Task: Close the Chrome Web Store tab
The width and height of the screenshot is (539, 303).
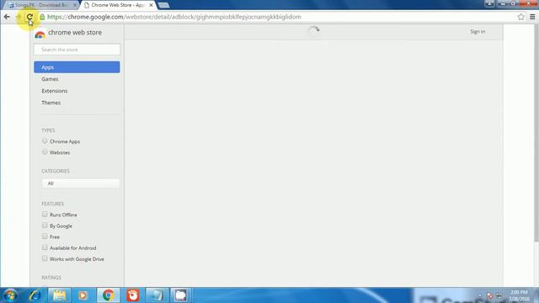Action: pyautogui.click(x=151, y=5)
